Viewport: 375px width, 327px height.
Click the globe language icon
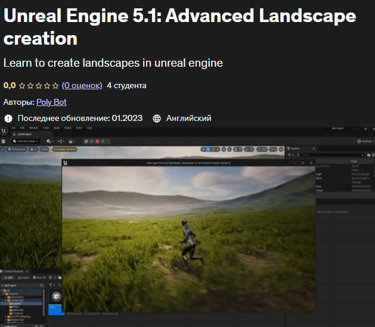pos(157,119)
